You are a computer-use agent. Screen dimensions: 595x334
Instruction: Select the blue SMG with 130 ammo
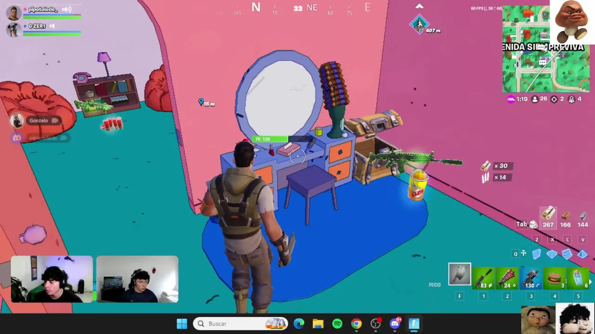pyautogui.click(x=531, y=278)
